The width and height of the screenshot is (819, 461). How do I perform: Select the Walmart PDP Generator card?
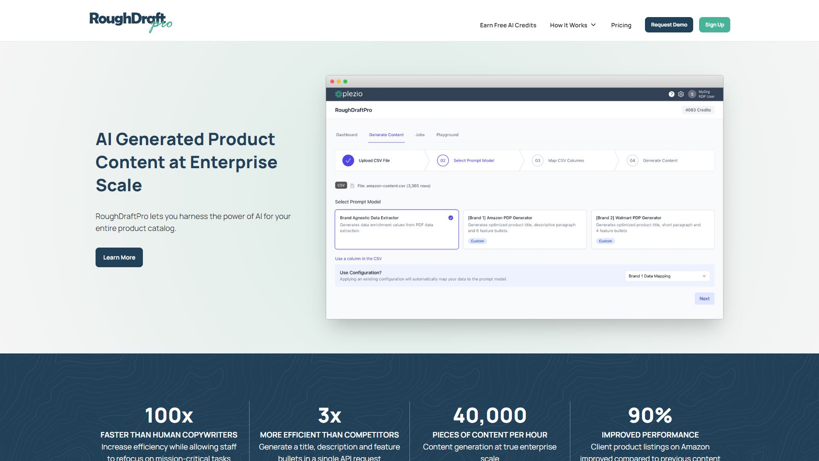point(653,229)
